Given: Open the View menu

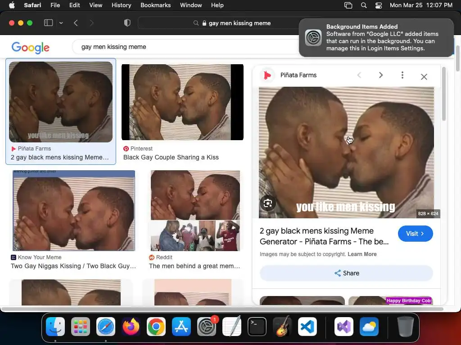Looking at the screenshot, I should click(95, 5).
